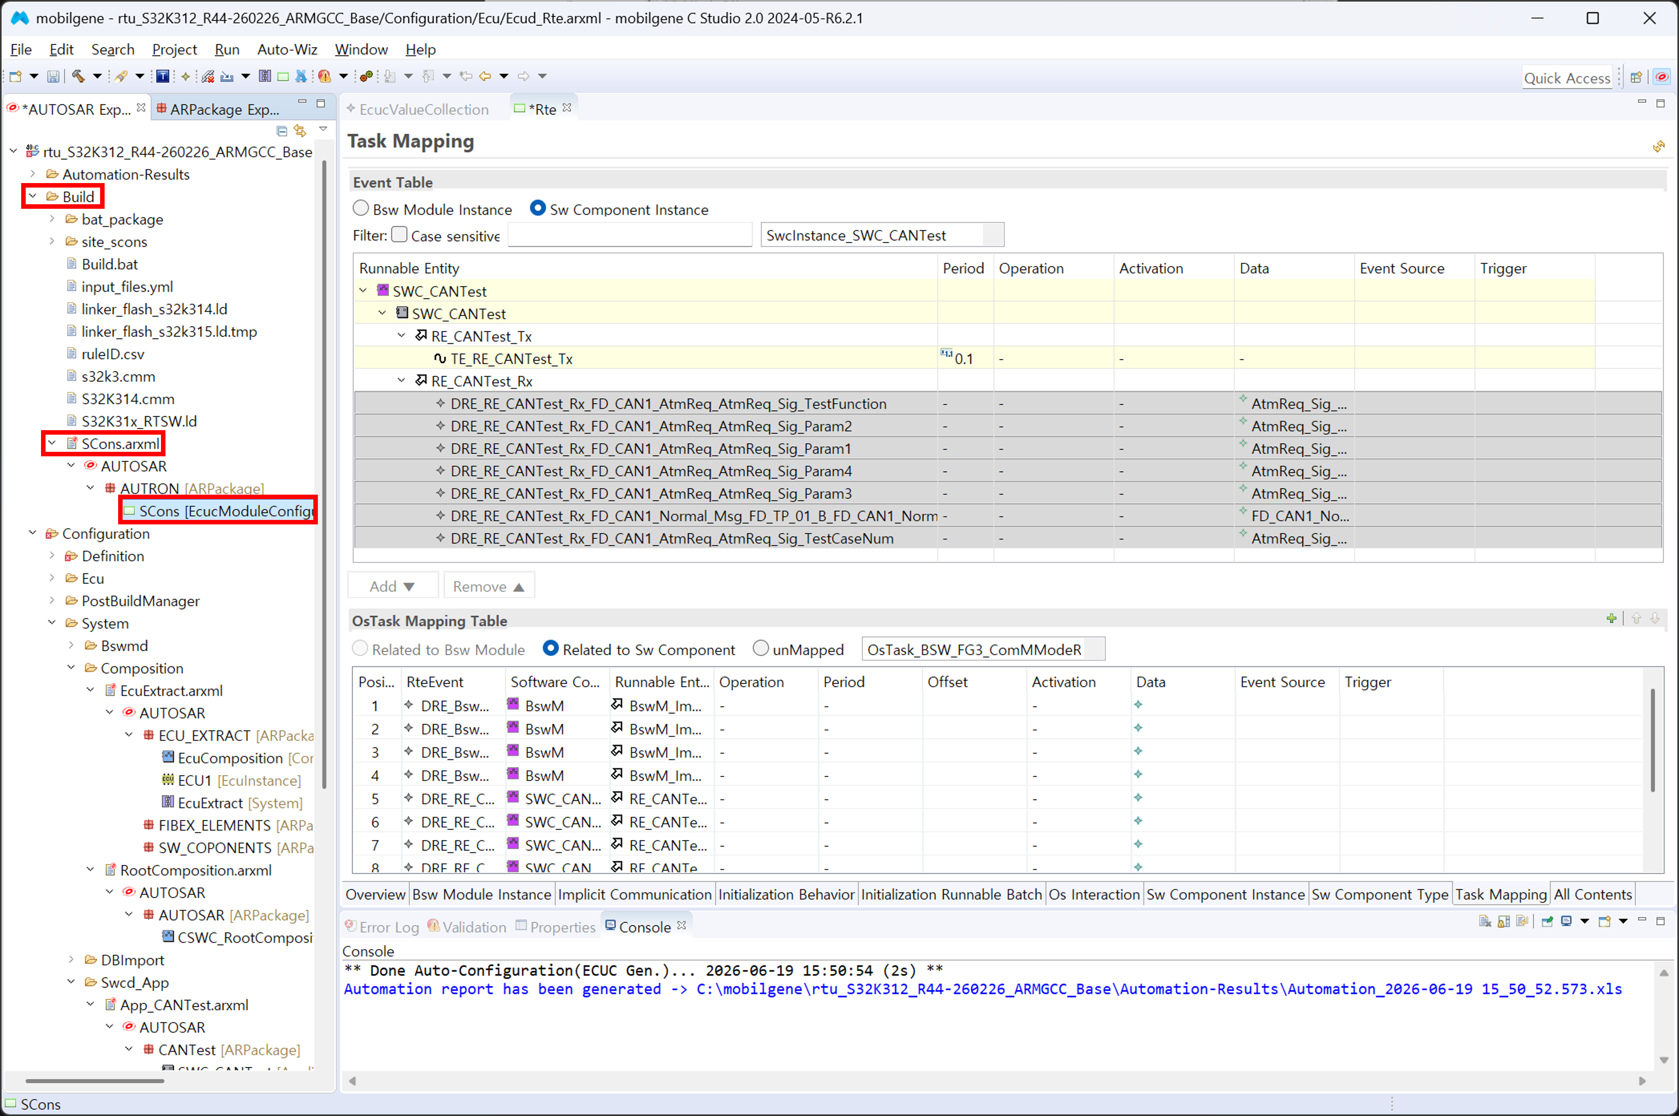Click the import tray toolbar icon
This screenshot has width=1679, height=1116.
point(227,76)
